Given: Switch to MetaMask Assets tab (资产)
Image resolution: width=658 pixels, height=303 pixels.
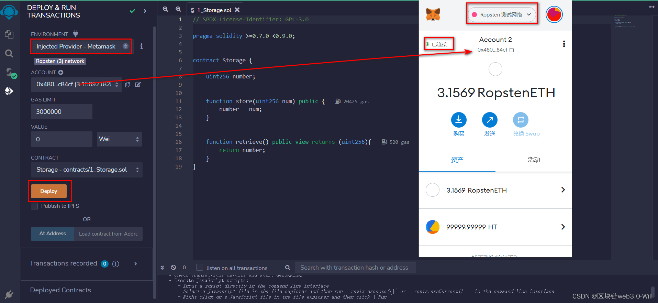Looking at the screenshot, I should point(457,160).
